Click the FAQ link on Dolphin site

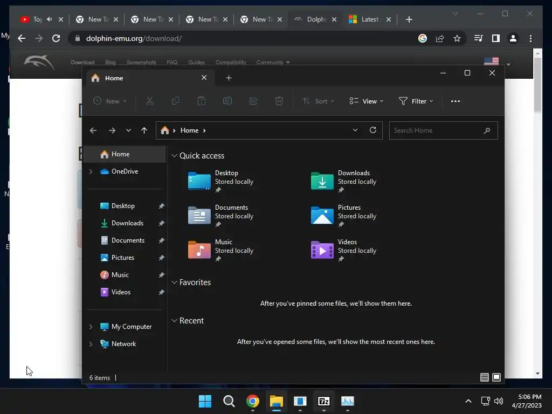pos(172,63)
